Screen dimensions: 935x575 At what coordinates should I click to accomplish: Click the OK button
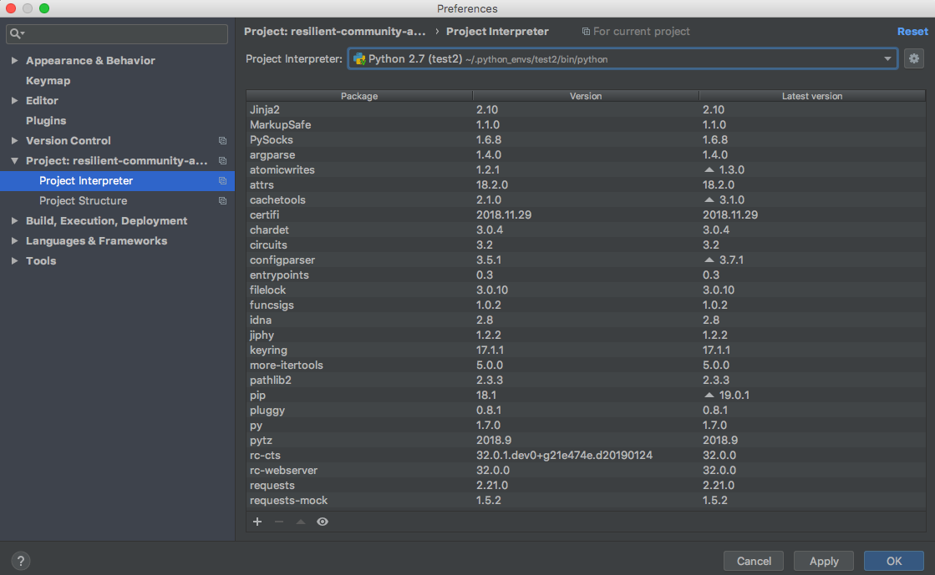click(x=894, y=561)
